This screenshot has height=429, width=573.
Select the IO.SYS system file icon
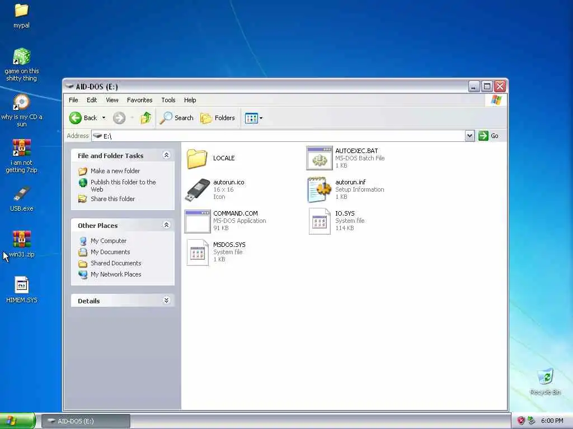click(x=320, y=221)
